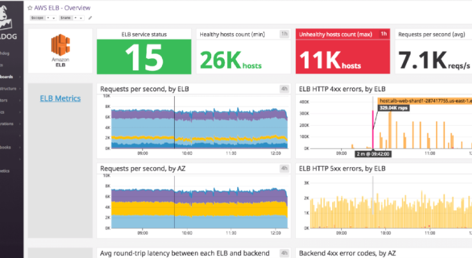Click the Requests per second, by ELB title
Screen dimensions: 472x258
click(x=145, y=89)
